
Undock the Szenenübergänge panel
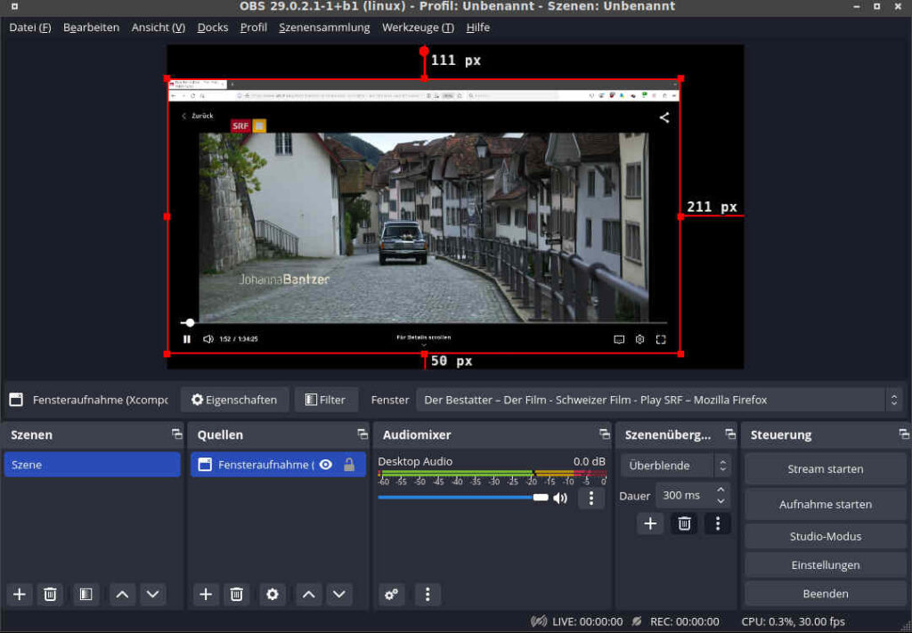(730, 434)
